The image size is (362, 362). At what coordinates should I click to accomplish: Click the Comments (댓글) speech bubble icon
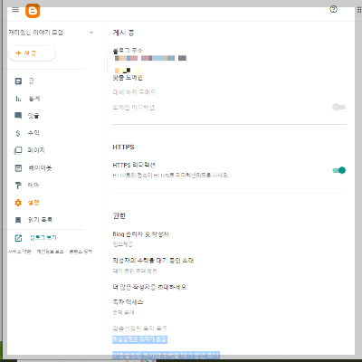click(x=18, y=116)
